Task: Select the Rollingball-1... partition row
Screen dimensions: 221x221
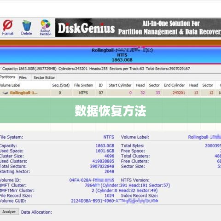Action: tap(110, 93)
